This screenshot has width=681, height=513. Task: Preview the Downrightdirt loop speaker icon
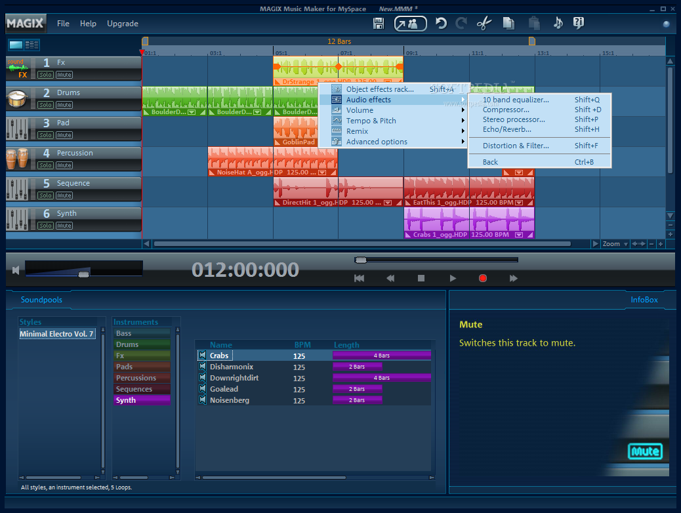coord(202,377)
